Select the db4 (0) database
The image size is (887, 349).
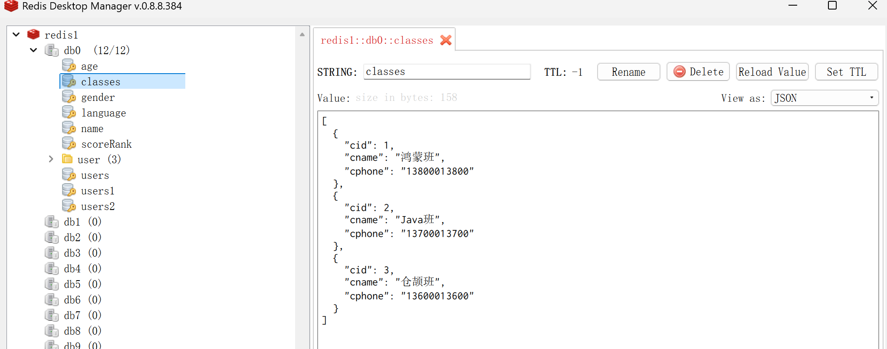point(82,269)
